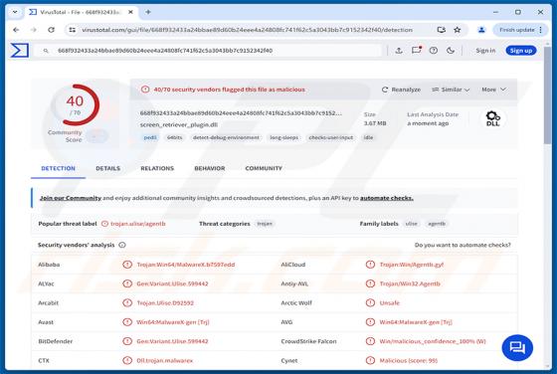Switch to the RELATIONS tab

pos(157,168)
